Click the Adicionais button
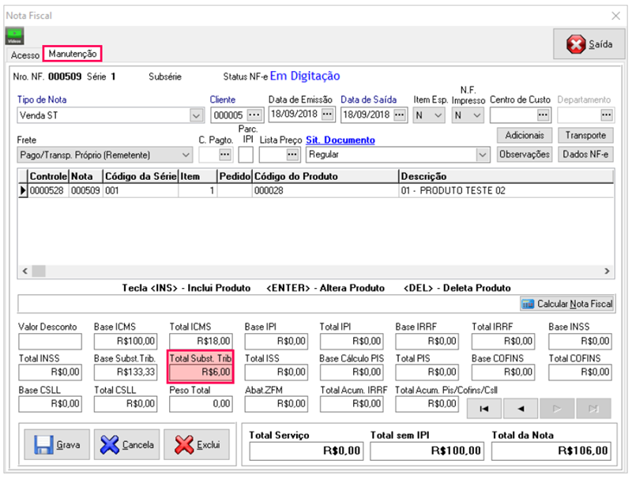Screen dimensions: 632x479 click(x=525, y=136)
